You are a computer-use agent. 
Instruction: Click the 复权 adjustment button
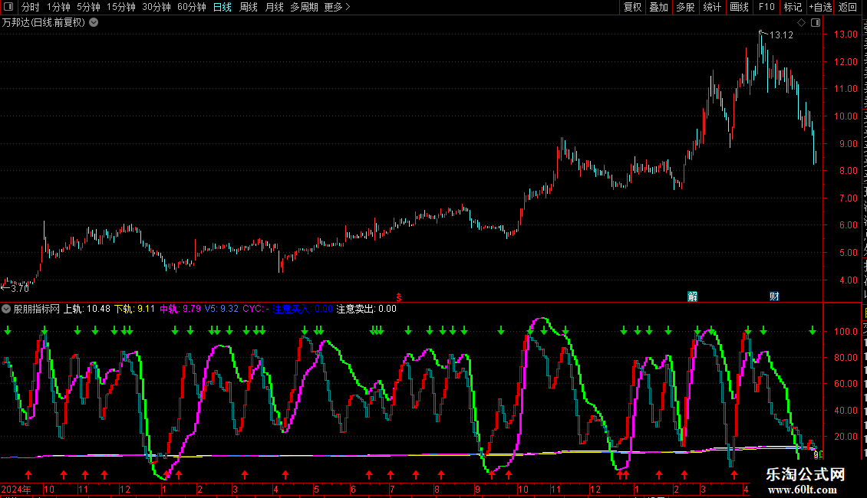click(x=632, y=7)
